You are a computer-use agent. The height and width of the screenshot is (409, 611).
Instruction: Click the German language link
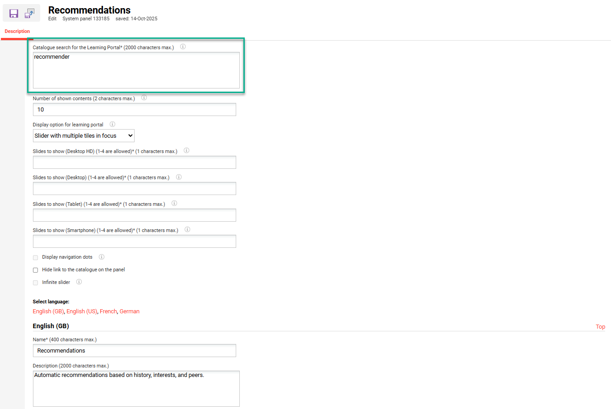point(129,311)
